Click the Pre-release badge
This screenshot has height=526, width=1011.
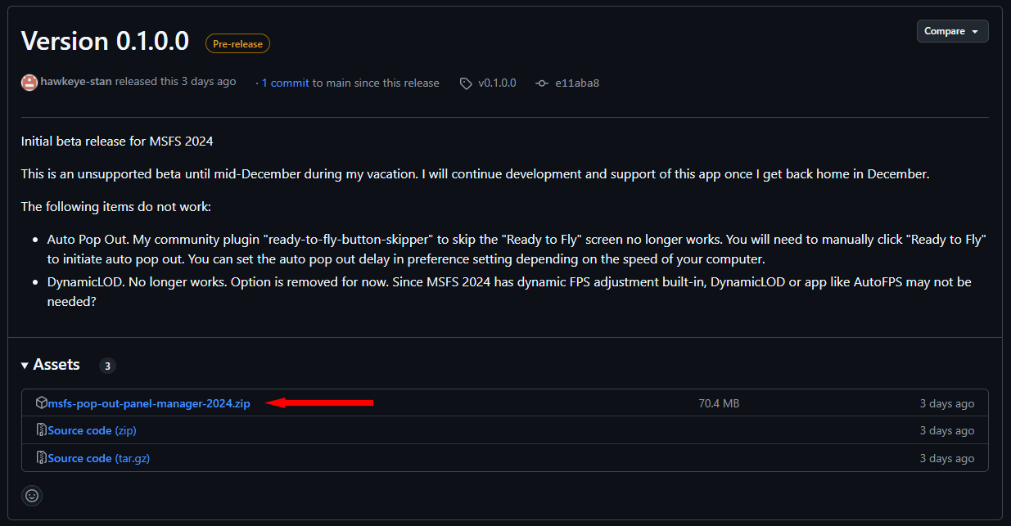coord(237,43)
